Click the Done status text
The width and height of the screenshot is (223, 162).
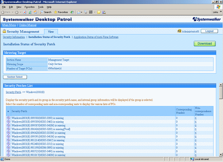(7, 159)
